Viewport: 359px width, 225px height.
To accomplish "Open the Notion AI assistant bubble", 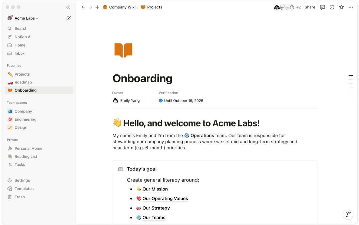I will pos(348,214).
